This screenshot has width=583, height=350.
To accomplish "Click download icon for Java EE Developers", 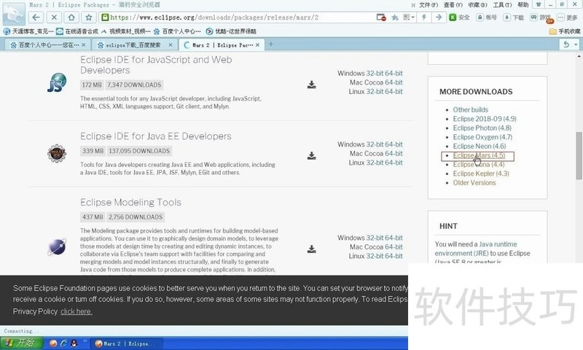I will [x=312, y=155].
